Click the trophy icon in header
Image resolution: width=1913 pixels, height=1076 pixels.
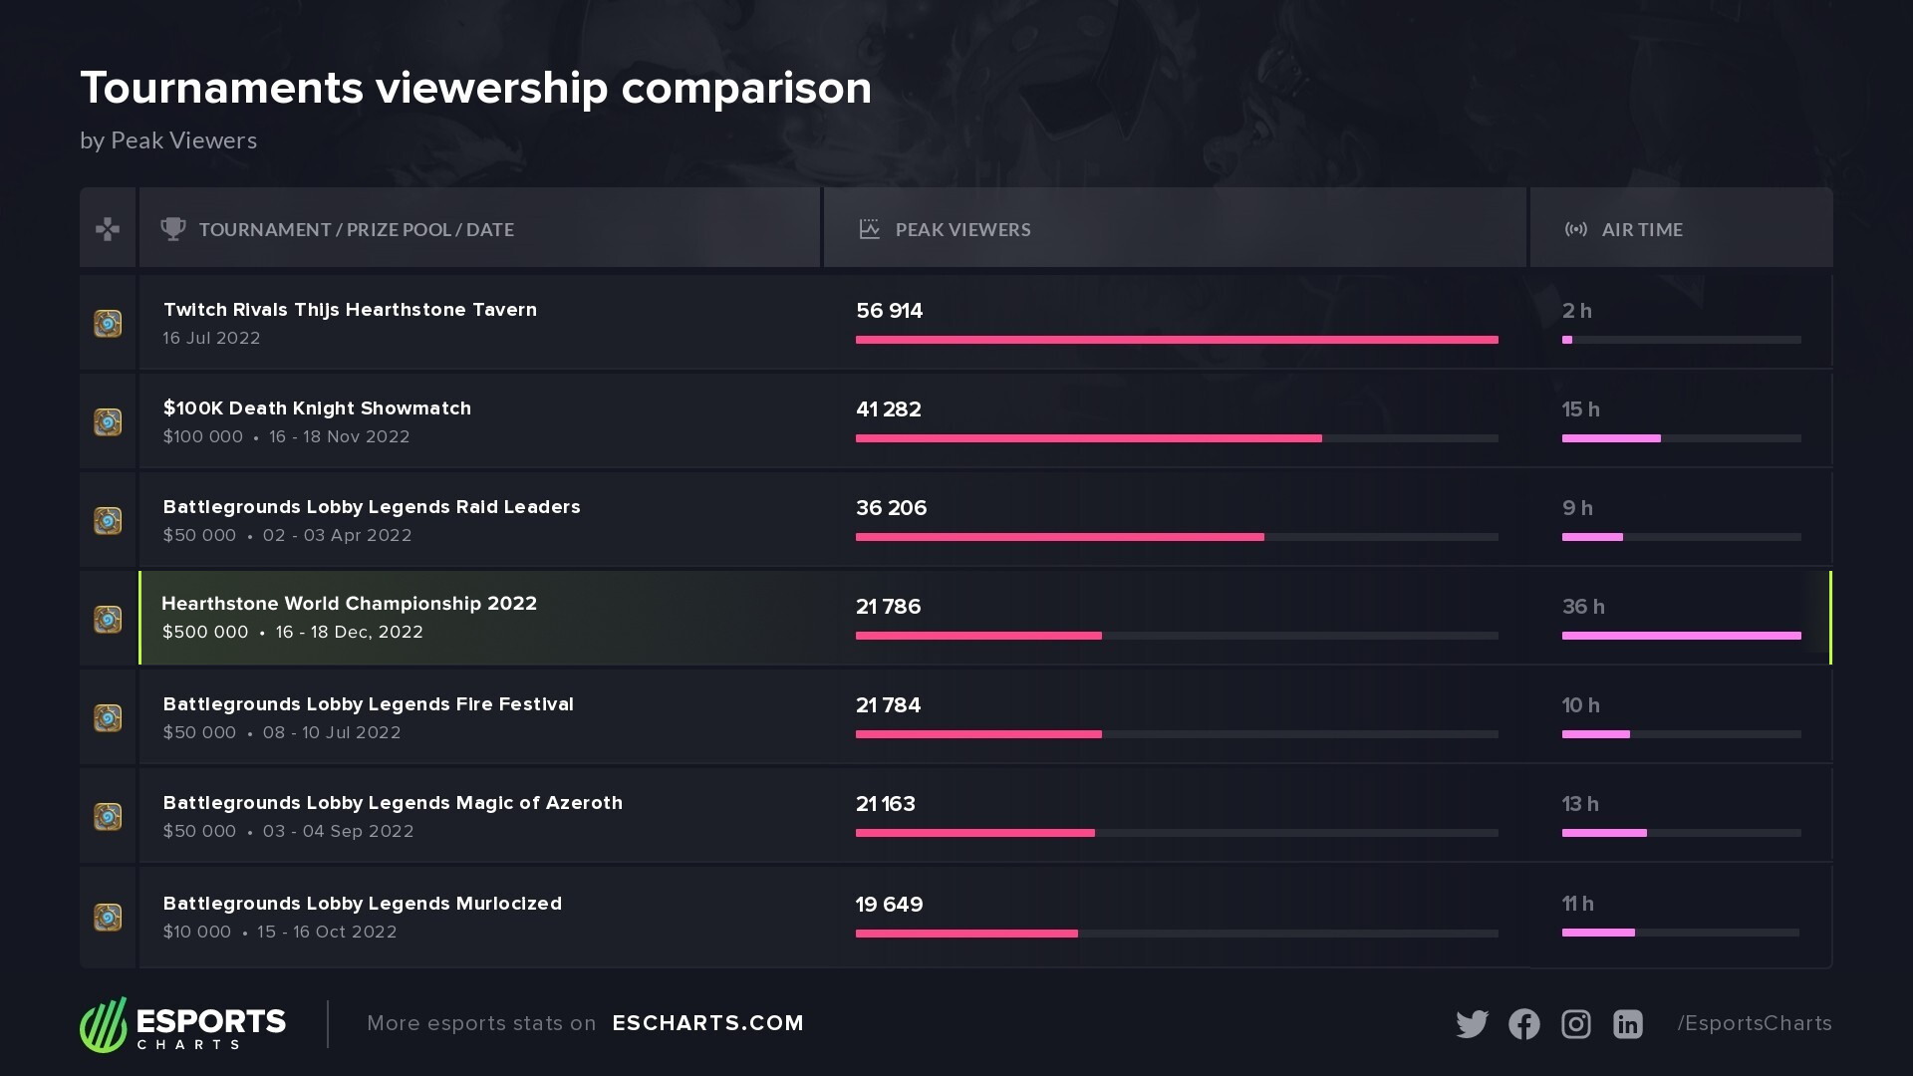click(173, 229)
